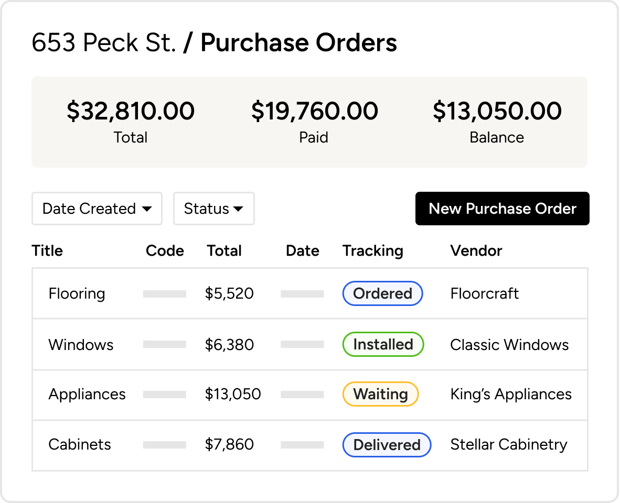Click the Ordered tracking badge

(382, 293)
